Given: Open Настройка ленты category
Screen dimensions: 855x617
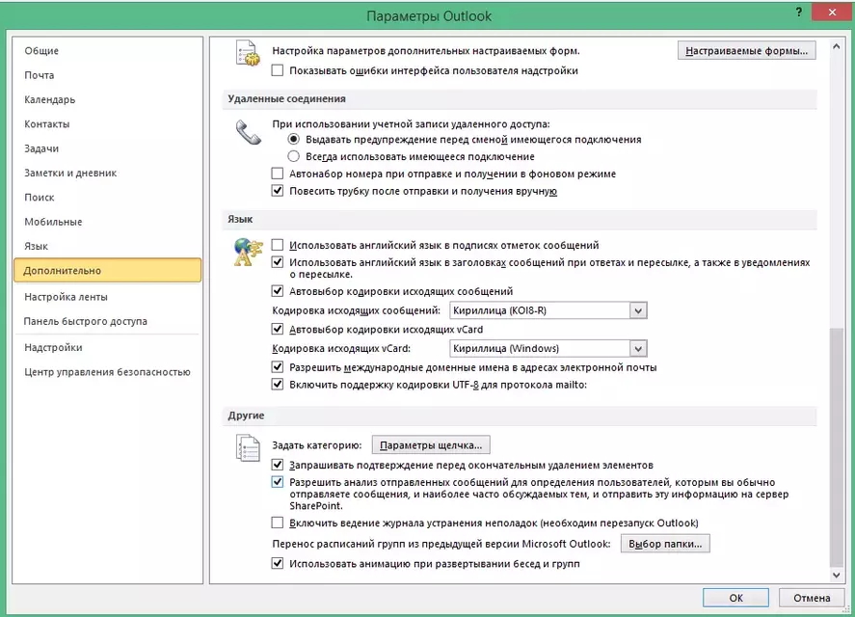Looking at the screenshot, I should coord(107,297).
